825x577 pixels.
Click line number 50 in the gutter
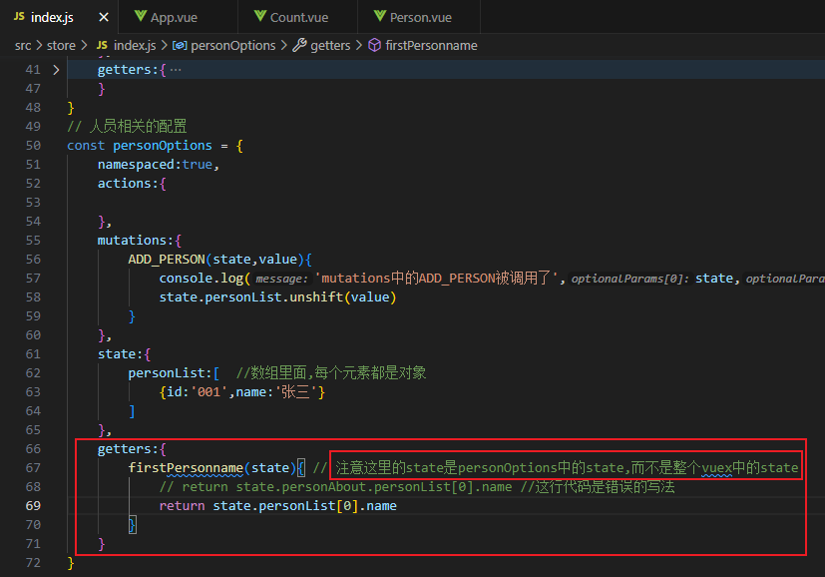pos(33,146)
